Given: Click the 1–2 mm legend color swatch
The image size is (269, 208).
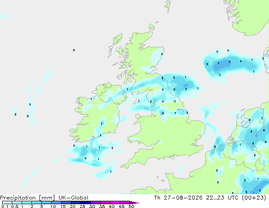Looking at the screenshot, I should tap(27, 202).
